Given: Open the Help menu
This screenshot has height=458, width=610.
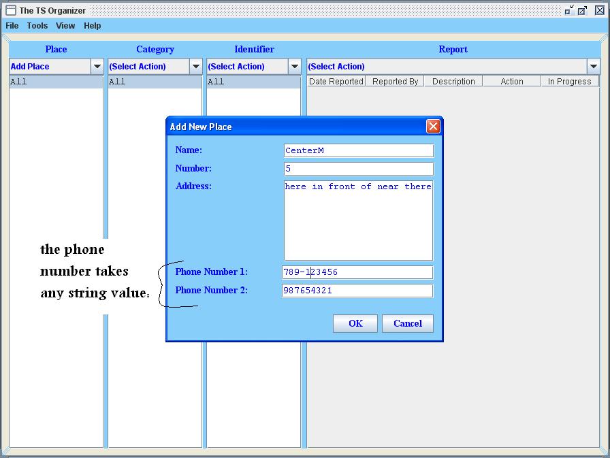Looking at the screenshot, I should 92,26.
